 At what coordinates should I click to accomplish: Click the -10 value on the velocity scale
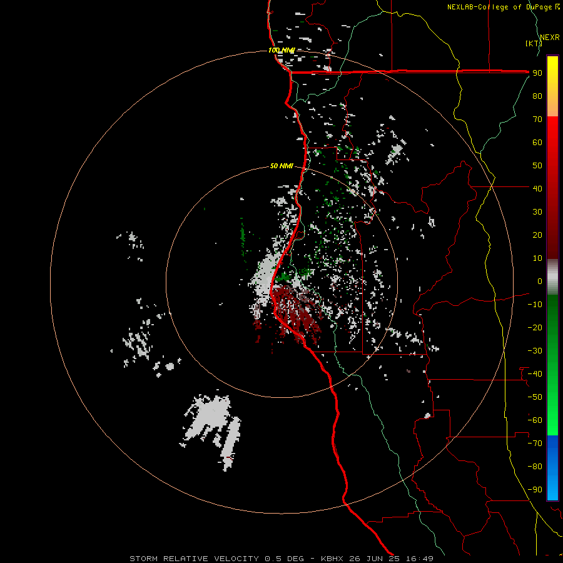point(535,305)
